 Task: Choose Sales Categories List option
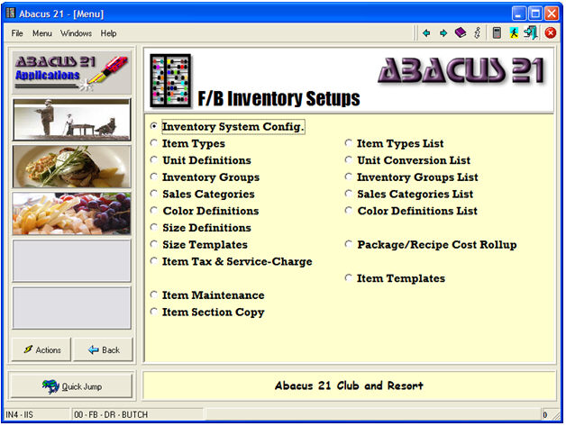click(350, 195)
